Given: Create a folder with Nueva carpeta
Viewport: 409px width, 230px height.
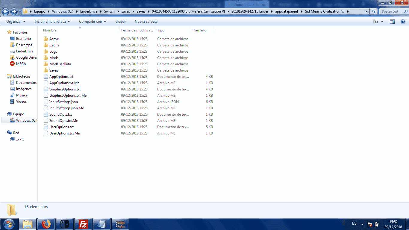Looking at the screenshot, I should [x=146, y=22].
